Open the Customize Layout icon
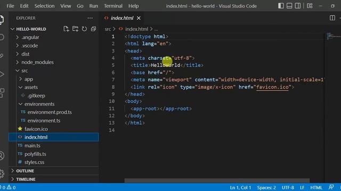This screenshot has width=341, height=191. coord(310,6)
